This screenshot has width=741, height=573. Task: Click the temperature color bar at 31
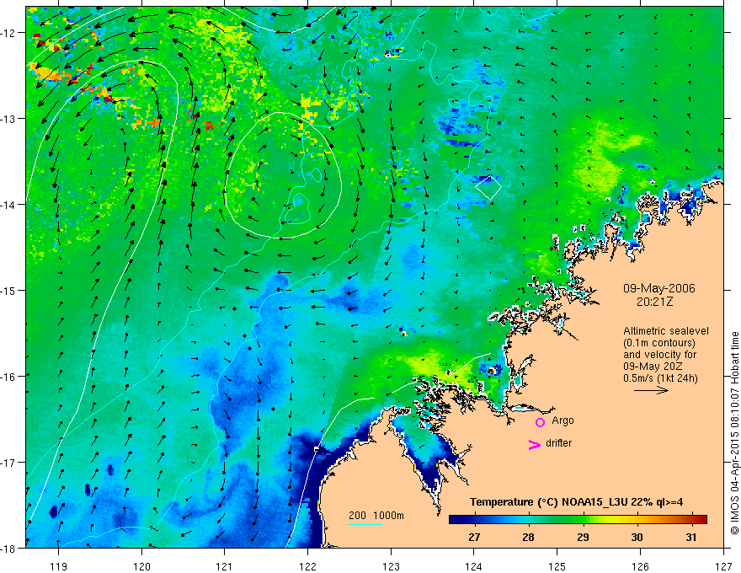691,519
